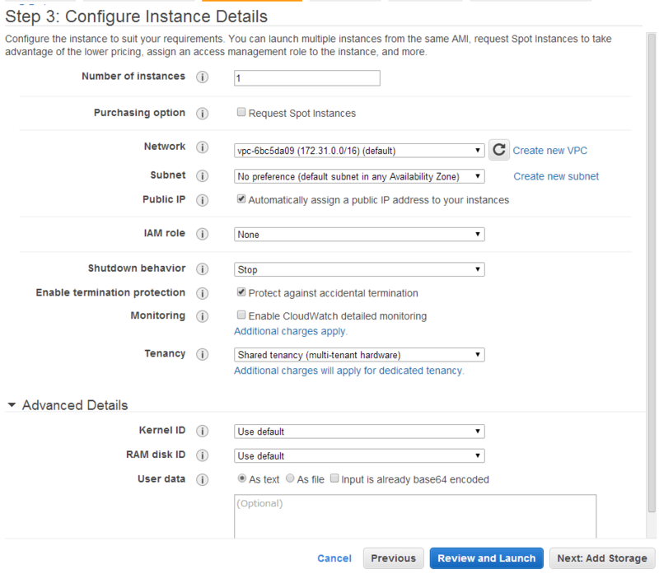
Task: Open the Shutdown behavior dropdown
Action: pyautogui.click(x=359, y=269)
